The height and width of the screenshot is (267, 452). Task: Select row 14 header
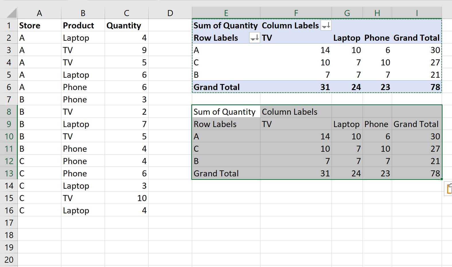pos(9,186)
